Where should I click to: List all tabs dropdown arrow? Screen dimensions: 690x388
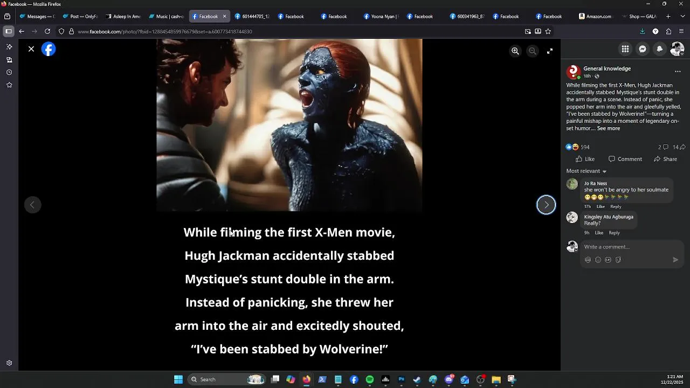pyautogui.click(x=681, y=16)
